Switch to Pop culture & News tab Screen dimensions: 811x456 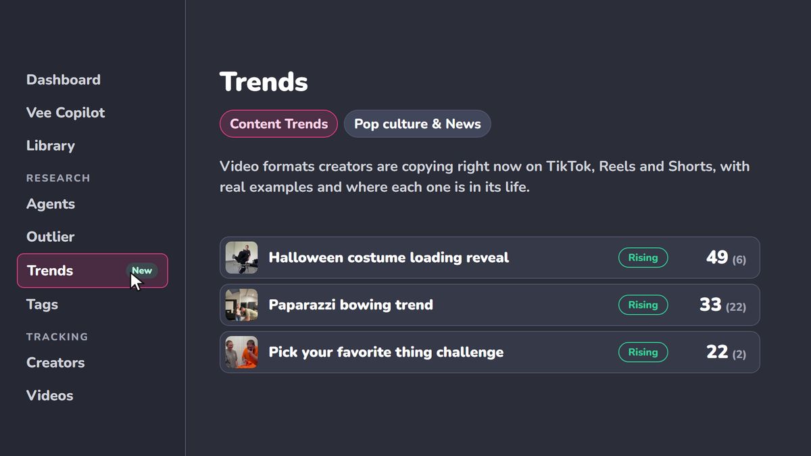418,124
